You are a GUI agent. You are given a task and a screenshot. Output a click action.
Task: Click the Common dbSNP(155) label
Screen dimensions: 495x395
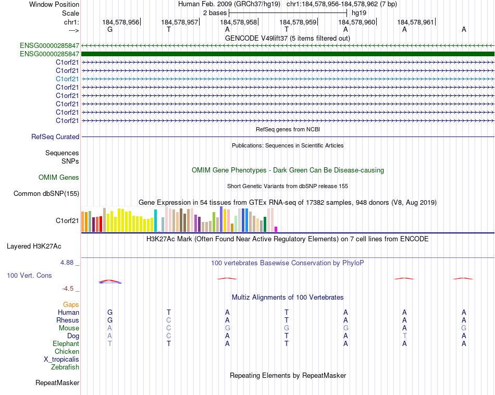coord(46,193)
